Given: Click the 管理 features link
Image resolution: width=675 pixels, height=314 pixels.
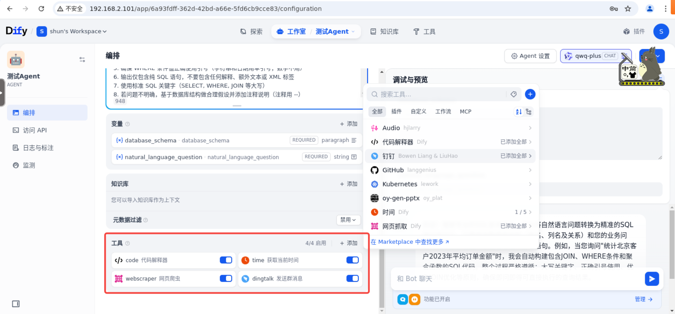Looking at the screenshot, I should click(x=644, y=299).
